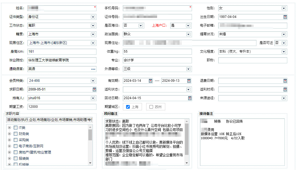Click the 身高/cm field showing 161
Viewport: 296px width, 170px height.
(x=62, y=52)
